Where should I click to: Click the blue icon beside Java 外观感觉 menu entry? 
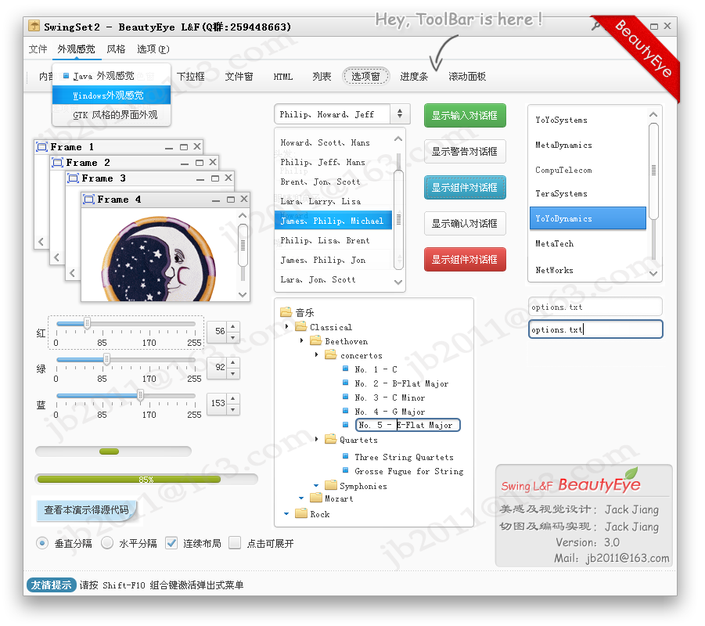(x=67, y=77)
